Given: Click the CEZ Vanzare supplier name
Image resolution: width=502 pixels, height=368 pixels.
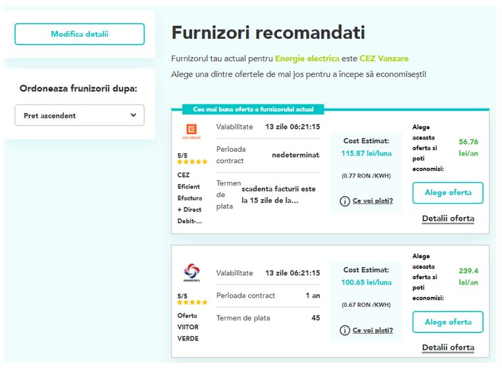Looking at the screenshot, I should tap(384, 58).
